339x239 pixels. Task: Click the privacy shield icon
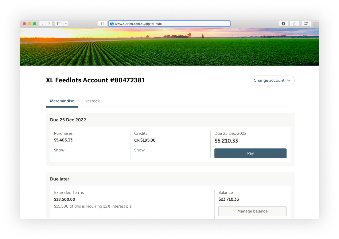(102, 24)
